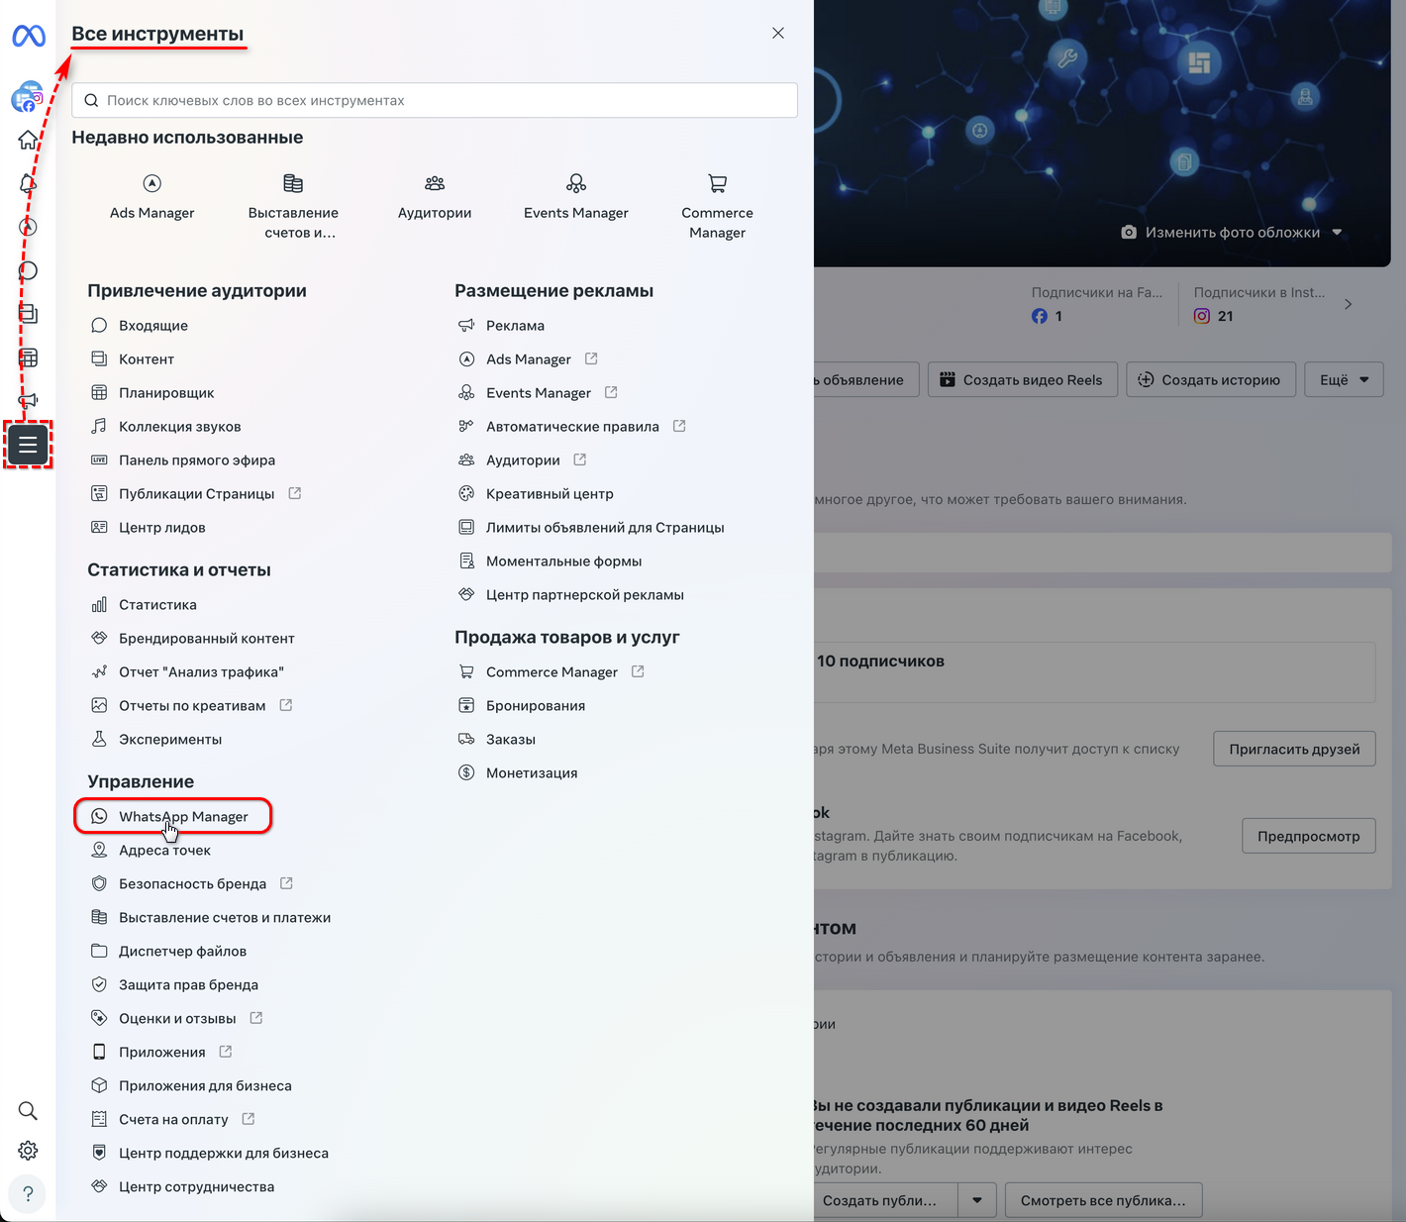Click the Предпросмотр button

click(1308, 835)
